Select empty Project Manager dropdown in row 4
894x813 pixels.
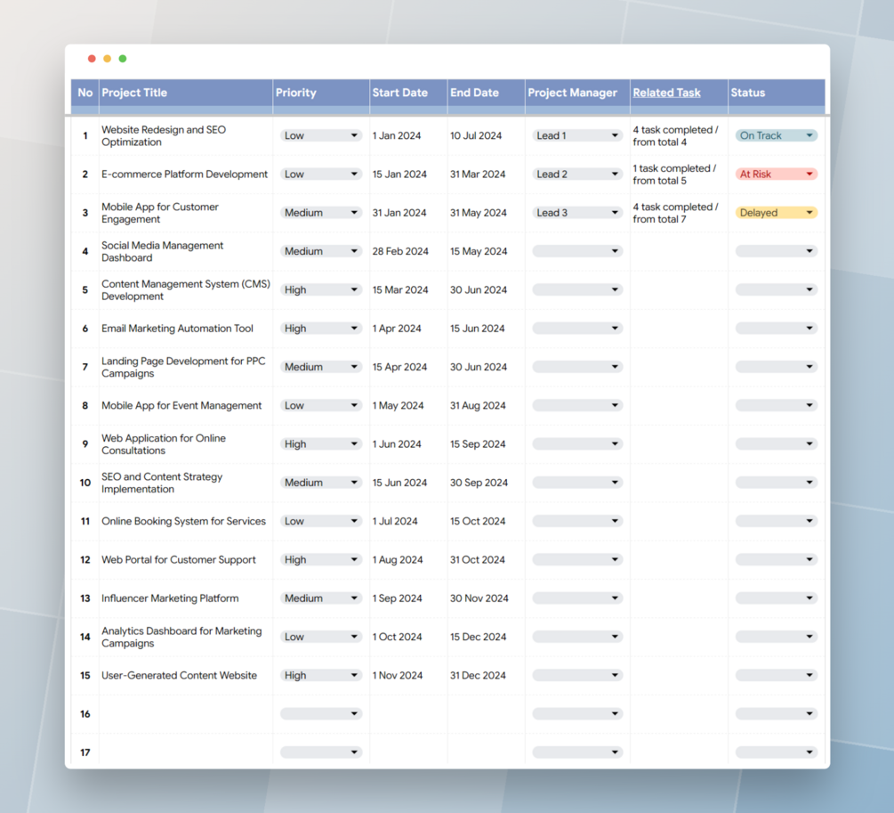577,251
